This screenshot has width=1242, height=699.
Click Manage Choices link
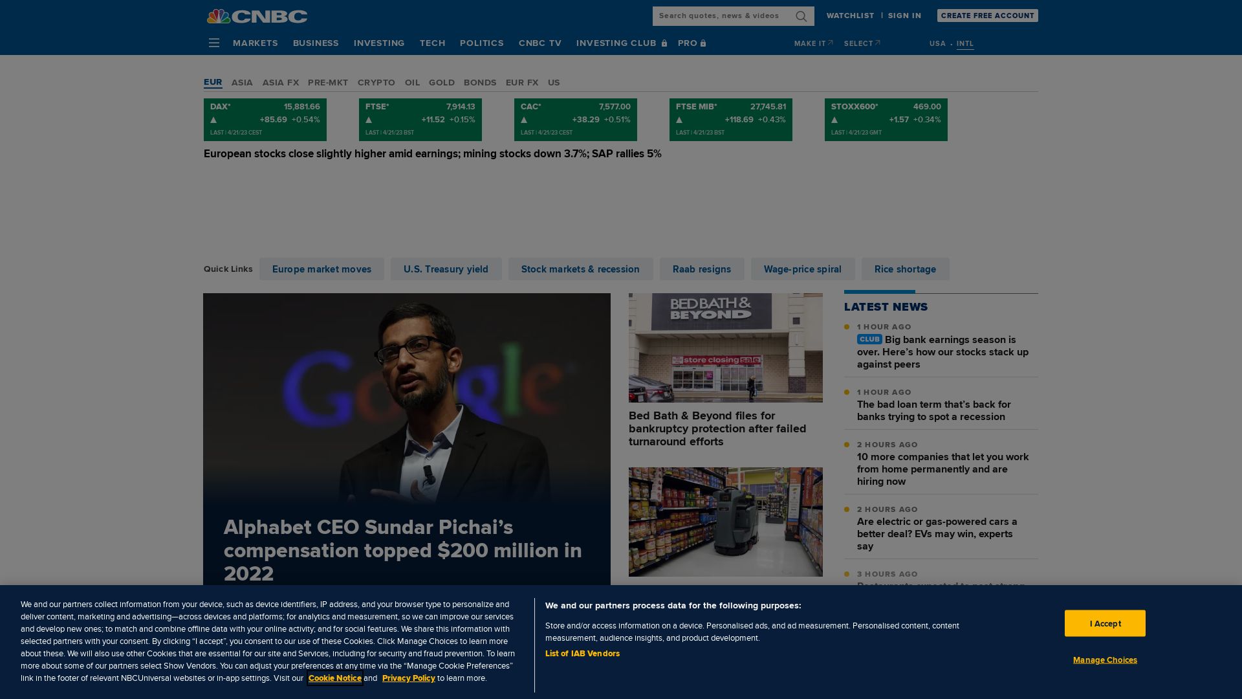click(x=1105, y=660)
